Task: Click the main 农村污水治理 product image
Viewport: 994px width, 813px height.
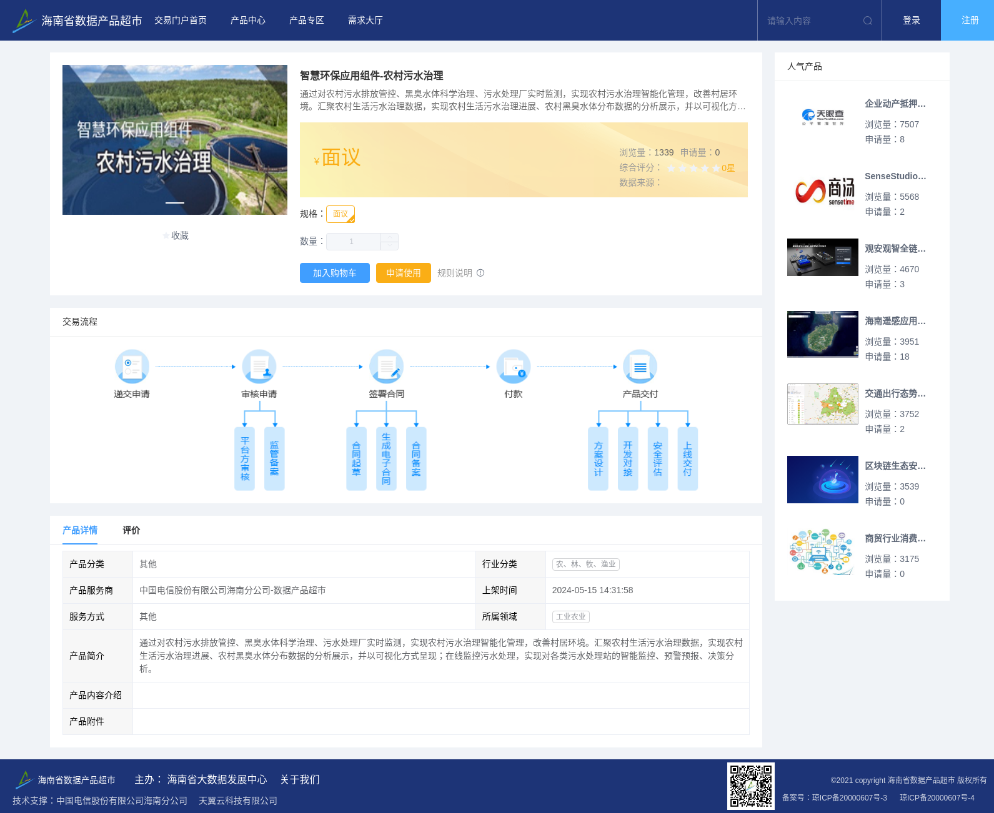Action: (x=175, y=140)
